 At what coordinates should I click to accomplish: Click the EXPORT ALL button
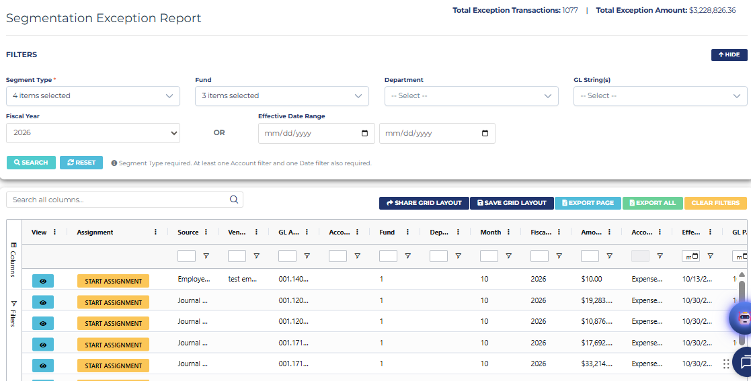[652, 203]
